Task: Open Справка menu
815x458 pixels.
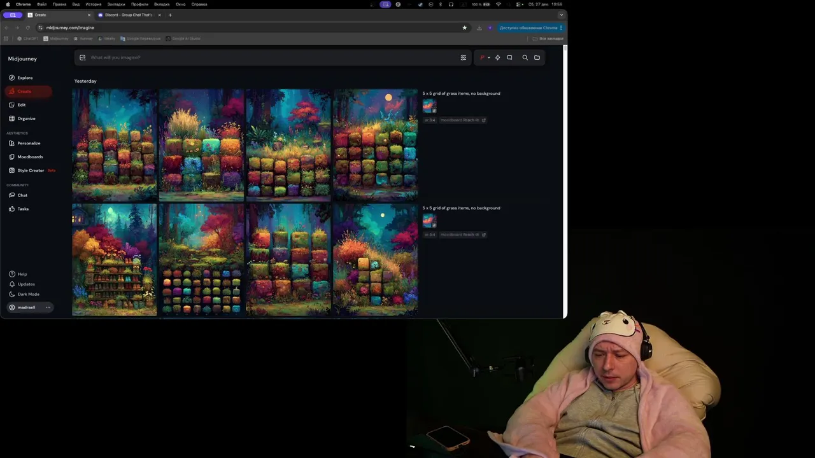Action: coord(199,4)
